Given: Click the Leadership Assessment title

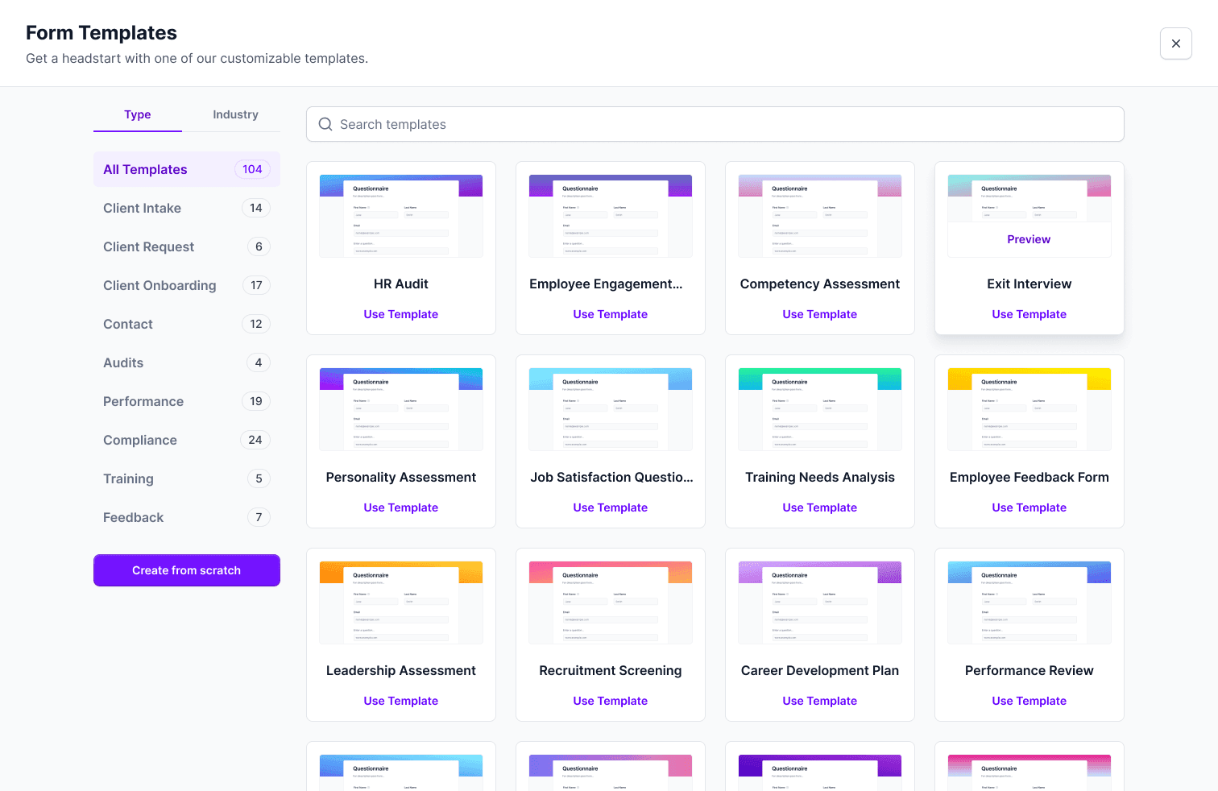Looking at the screenshot, I should (401, 670).
